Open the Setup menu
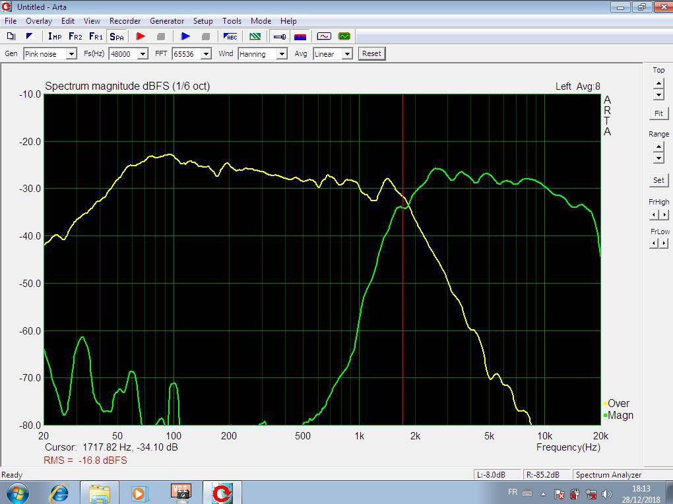 click(203, 21)
